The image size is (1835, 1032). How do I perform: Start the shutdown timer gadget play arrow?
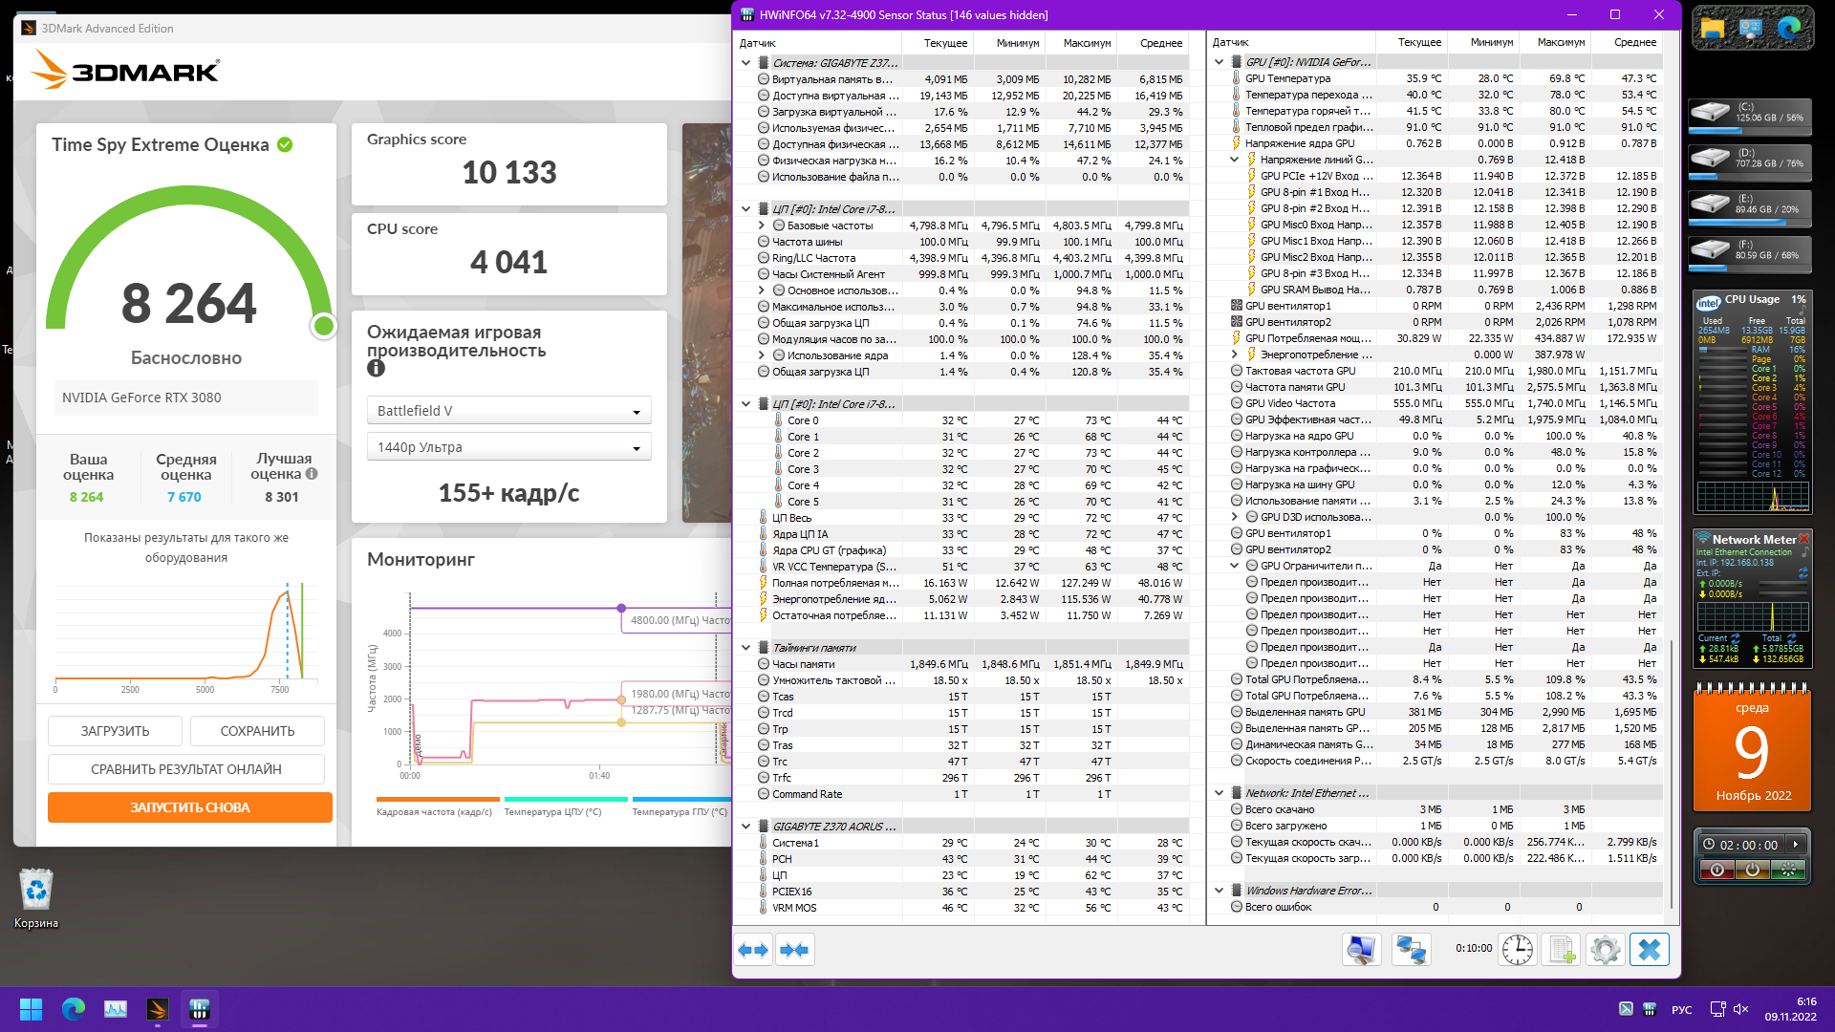tap(1796, 845)
